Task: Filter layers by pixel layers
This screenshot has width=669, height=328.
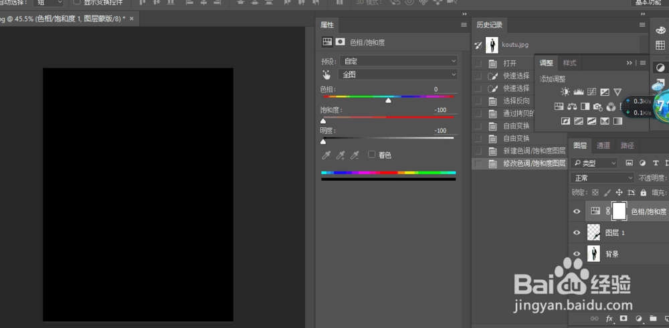Action: [x=629, y=163]
